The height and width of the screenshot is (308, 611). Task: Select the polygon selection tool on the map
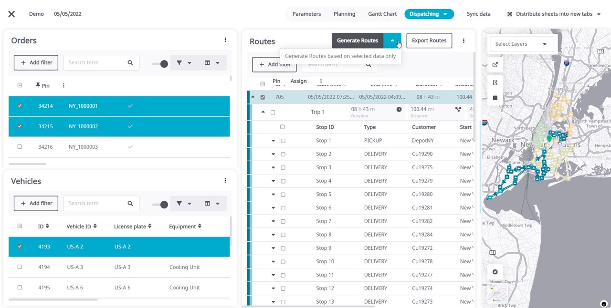495,82
